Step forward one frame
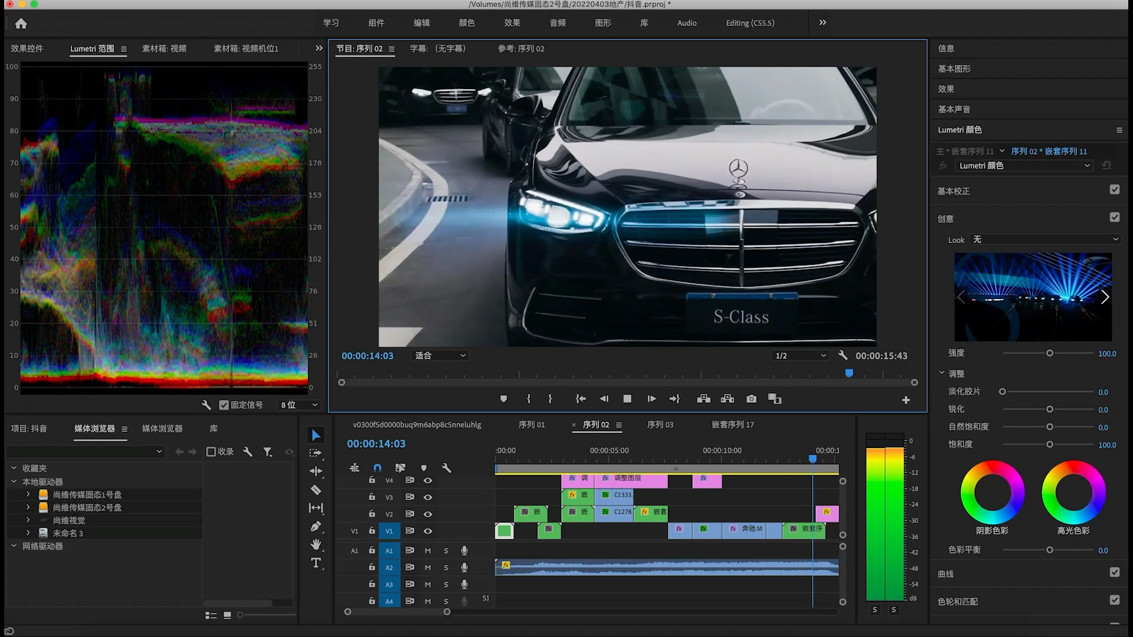 pos(651,399)
